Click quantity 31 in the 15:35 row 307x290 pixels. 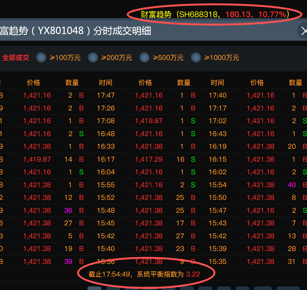292,261
